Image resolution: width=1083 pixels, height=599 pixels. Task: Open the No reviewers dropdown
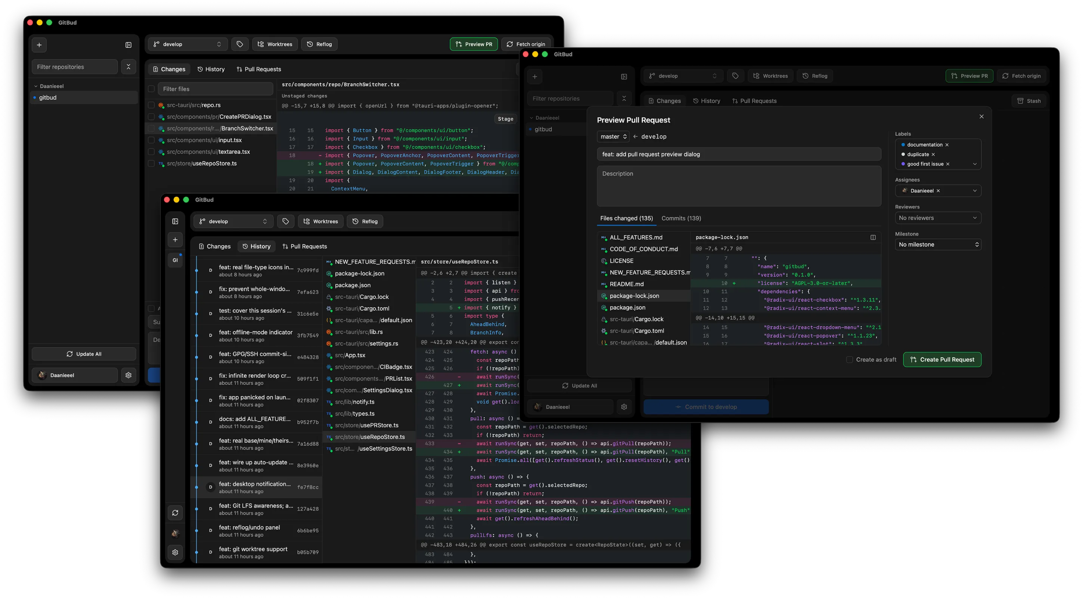click(938, 218)
